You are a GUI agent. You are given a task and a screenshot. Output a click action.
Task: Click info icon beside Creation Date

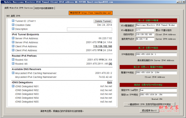point(13,25)
